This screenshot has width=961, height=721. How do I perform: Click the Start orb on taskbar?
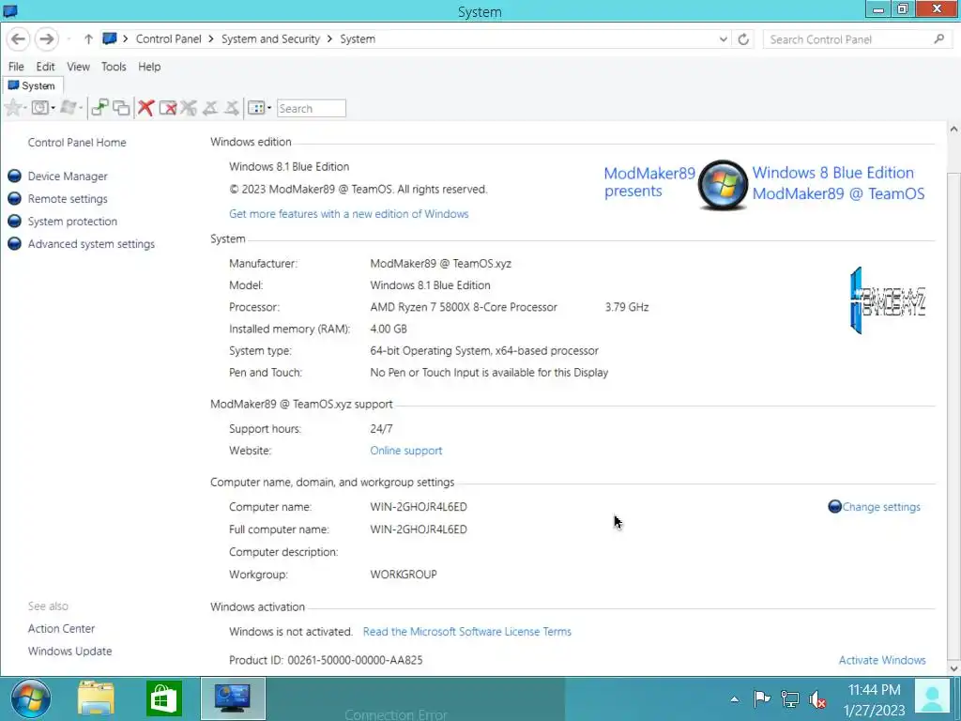click(30, 698)
